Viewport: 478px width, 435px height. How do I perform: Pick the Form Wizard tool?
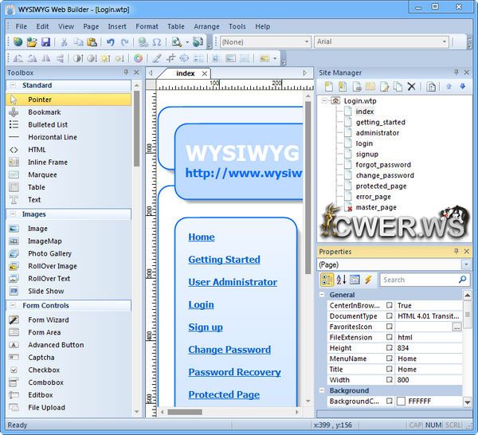click(x=48, y=319)
